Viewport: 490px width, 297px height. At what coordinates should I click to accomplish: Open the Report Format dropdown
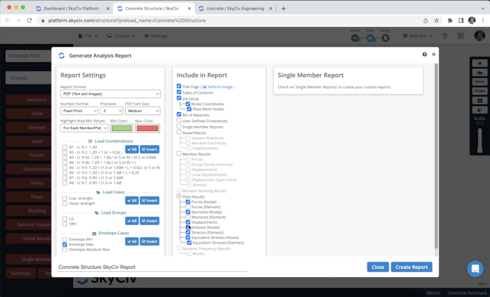[110, 94]
